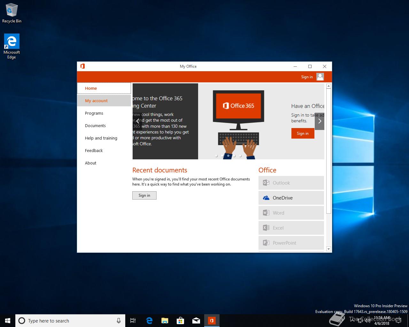409x327 pixels.
Task: Click the orange Sign in banner button
Action: [x=303, y=133]
